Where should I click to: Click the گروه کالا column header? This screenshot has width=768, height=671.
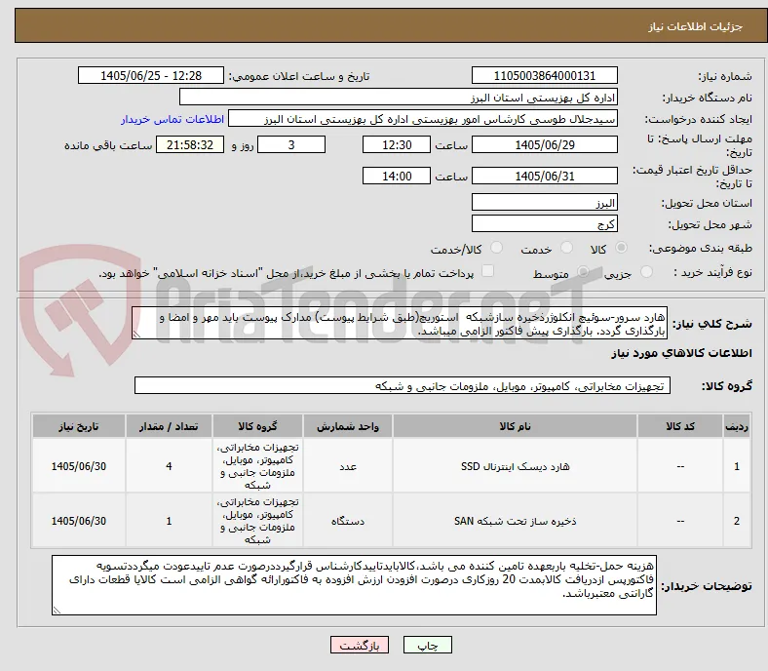point(257,426)
